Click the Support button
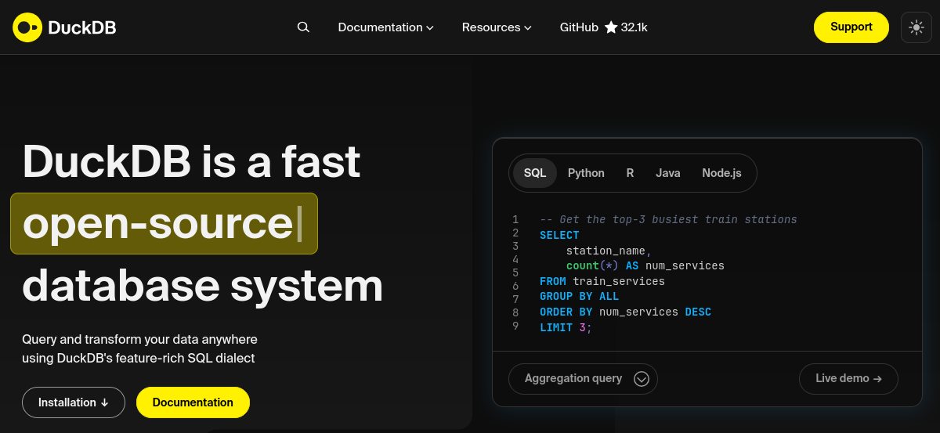This screenshot has width=940, height=433. 851,27
